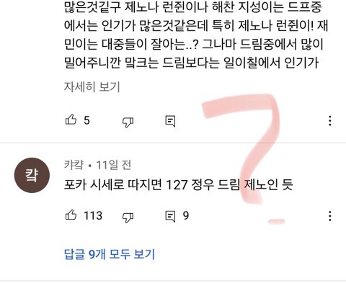Reply to the comment with 5 likes
Image resolution: width=346 pixels, height=288 pixels.
point(170,121)
